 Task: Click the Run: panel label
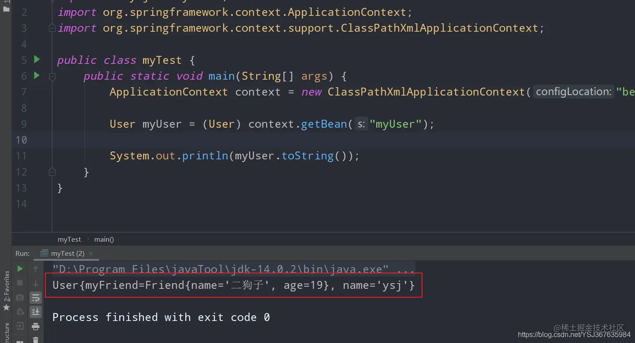[22, 253]
